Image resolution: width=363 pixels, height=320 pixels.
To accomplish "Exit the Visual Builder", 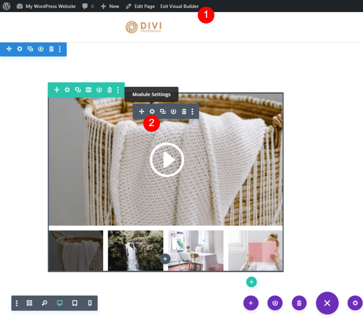I will coord(179,6).
